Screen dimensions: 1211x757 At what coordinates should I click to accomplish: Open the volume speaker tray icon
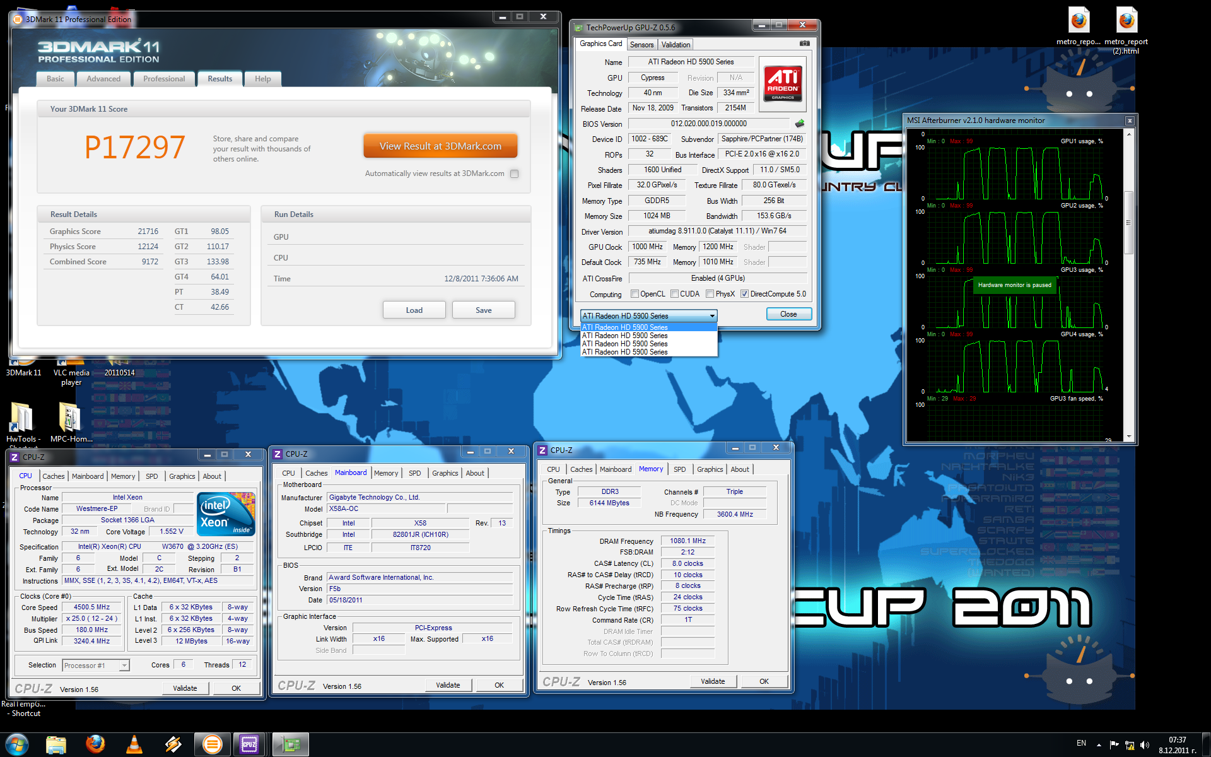[x=1145, y=744]
